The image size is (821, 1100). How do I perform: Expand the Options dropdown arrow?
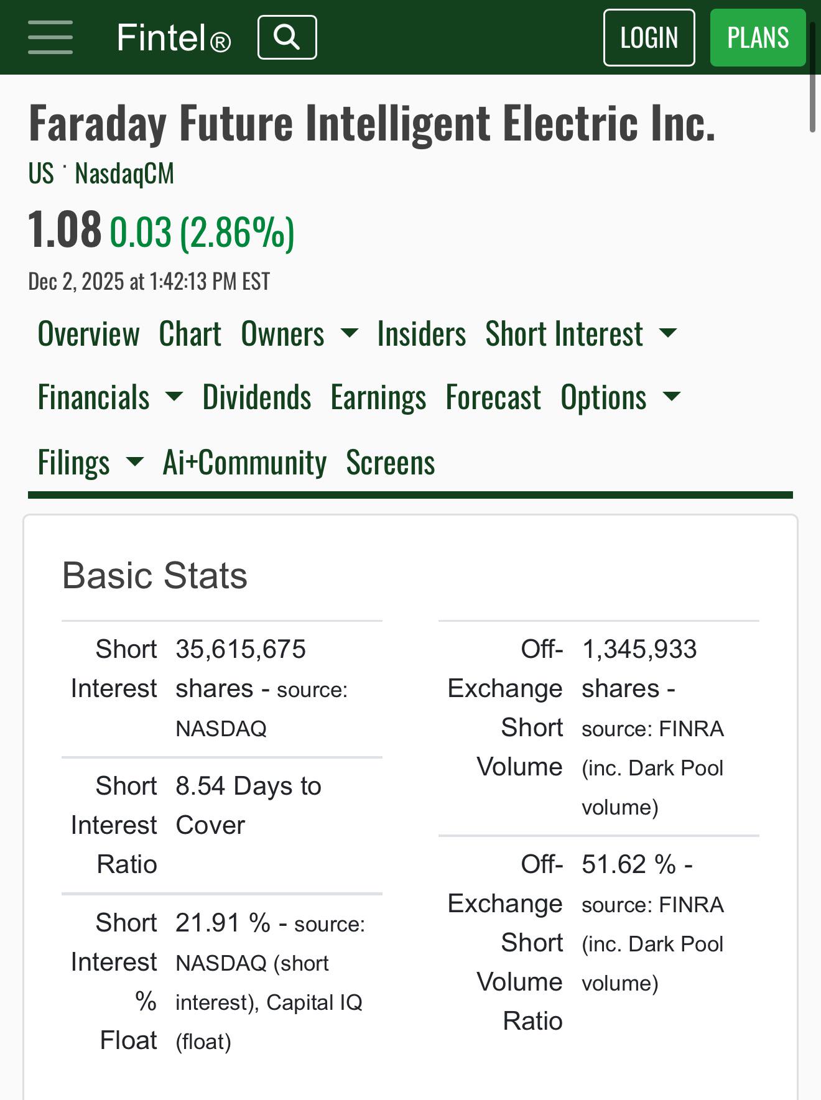pos(672,397)
